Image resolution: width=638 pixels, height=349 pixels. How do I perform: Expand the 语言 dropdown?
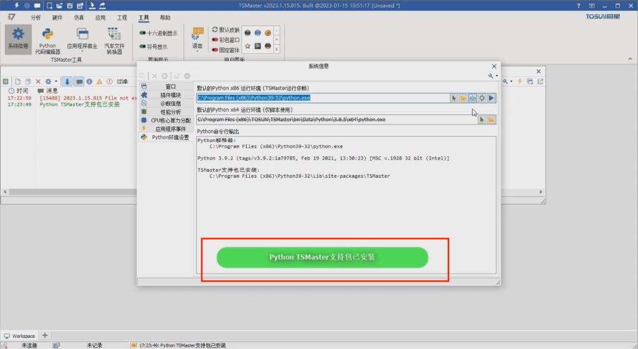click(x=198, y=46)
